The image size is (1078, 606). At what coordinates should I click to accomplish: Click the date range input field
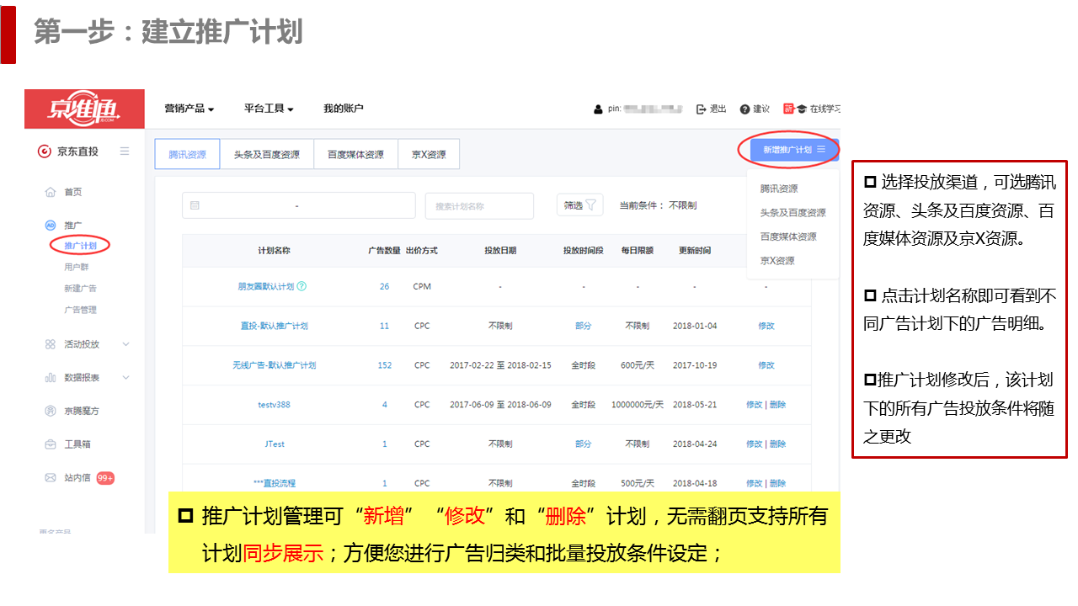[x=299, y=205]
